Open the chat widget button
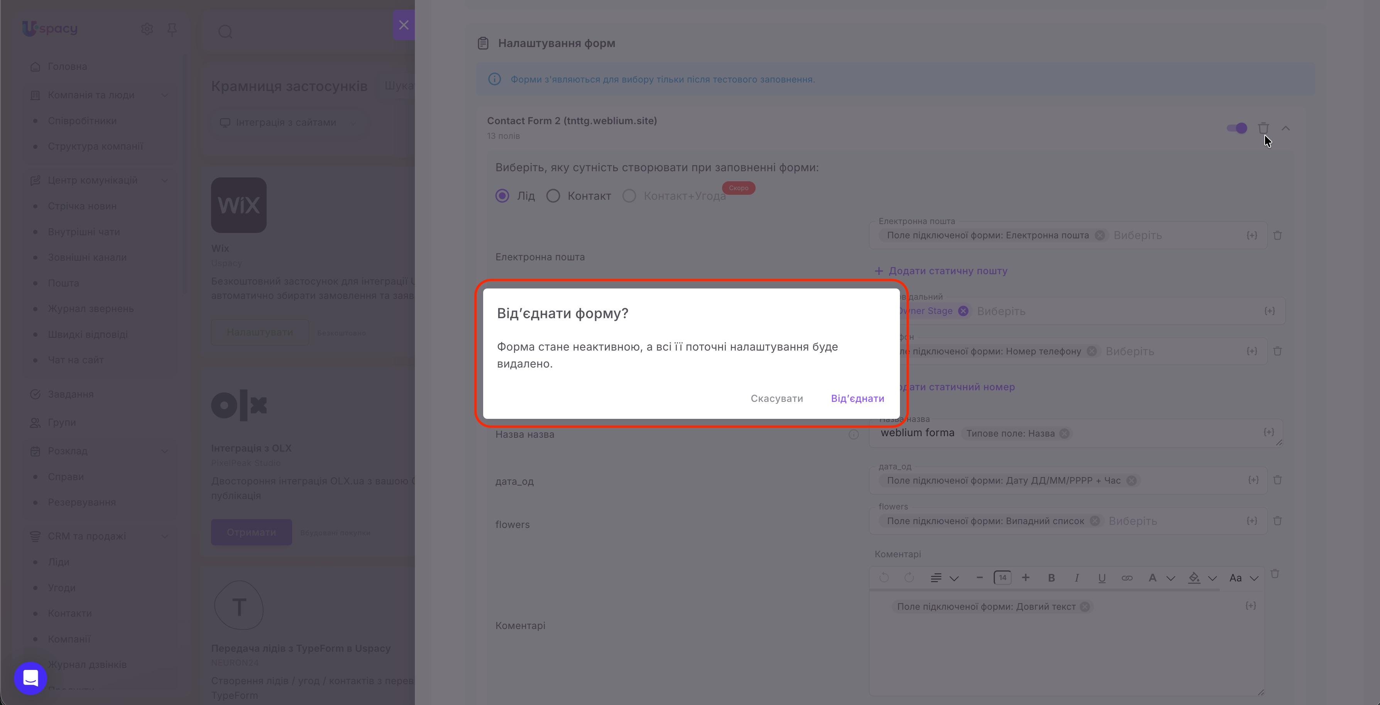 30,678
